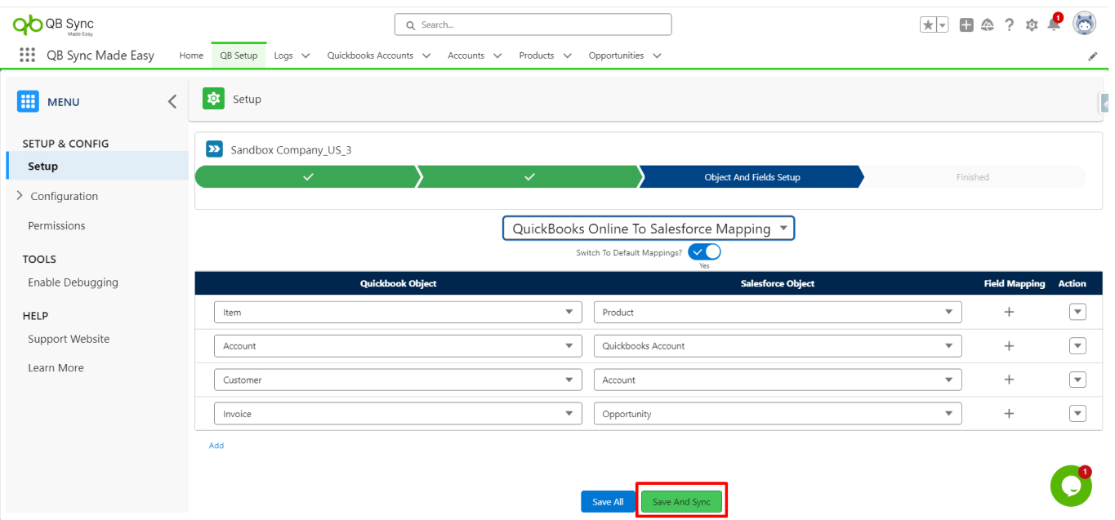Screen dimensions: 1115x520
Task: Expand the Opportunities tab chevron
Action: [x=657, y=56]
